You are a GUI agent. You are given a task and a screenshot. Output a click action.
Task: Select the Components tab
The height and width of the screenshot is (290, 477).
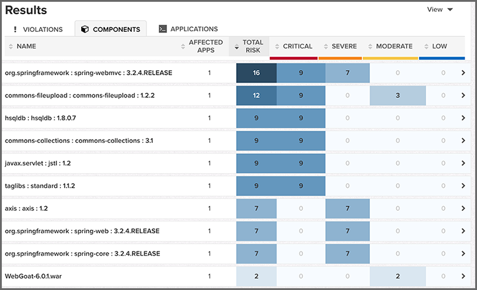[x=111, y=29]
